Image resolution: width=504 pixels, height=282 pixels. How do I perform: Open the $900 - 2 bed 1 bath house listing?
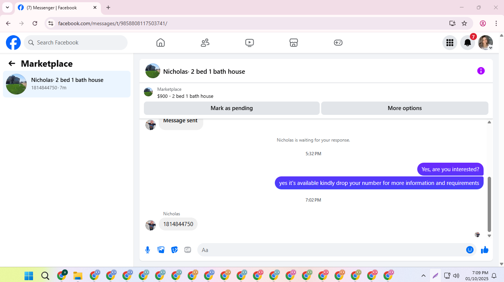tap(185, 96)
